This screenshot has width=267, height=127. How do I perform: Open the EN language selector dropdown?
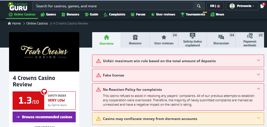point(215,6)
